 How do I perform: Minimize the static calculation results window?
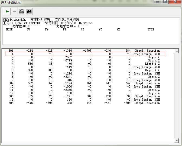pyautogui.click(x=158, y=2)
